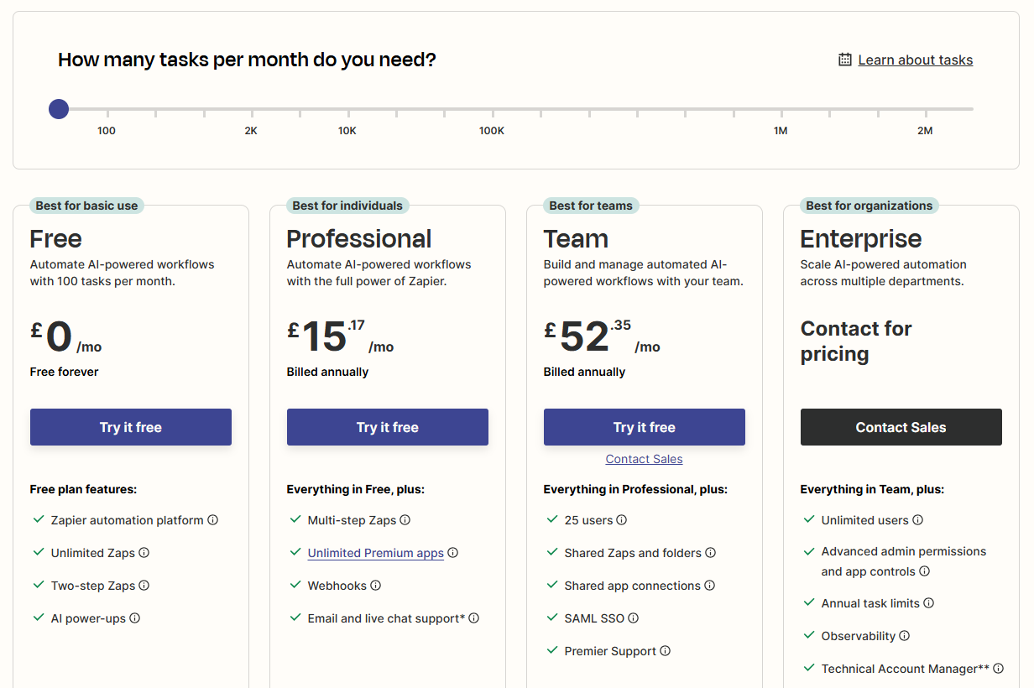Click the Annual task limits feature text
The image size is (1034, 688).
pos(871,603)
